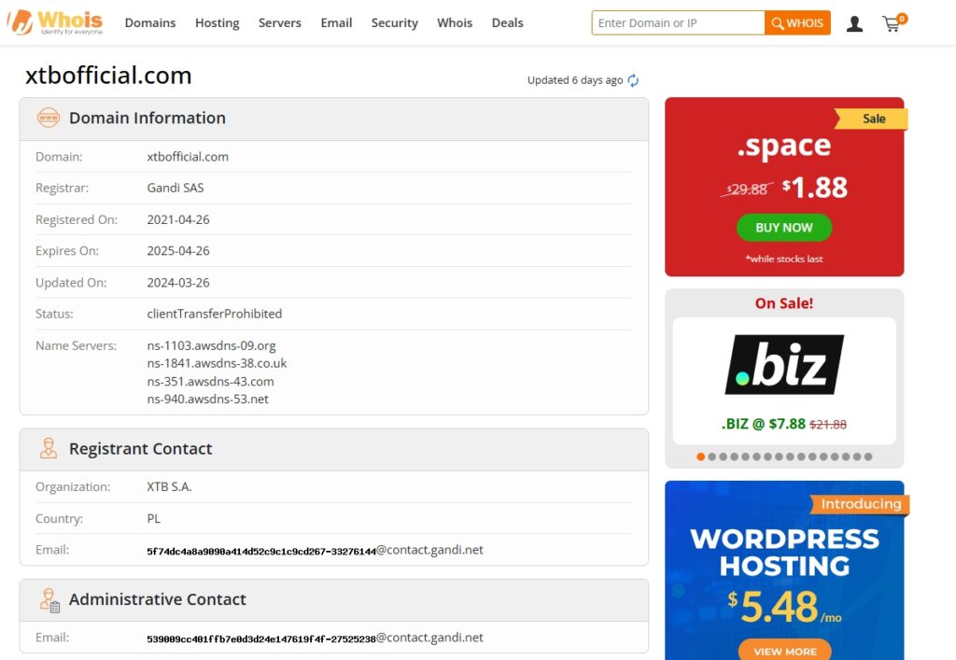Click the refresh icon beside Updated text
The image size is (956, 660).
click(x=633, y=80)
